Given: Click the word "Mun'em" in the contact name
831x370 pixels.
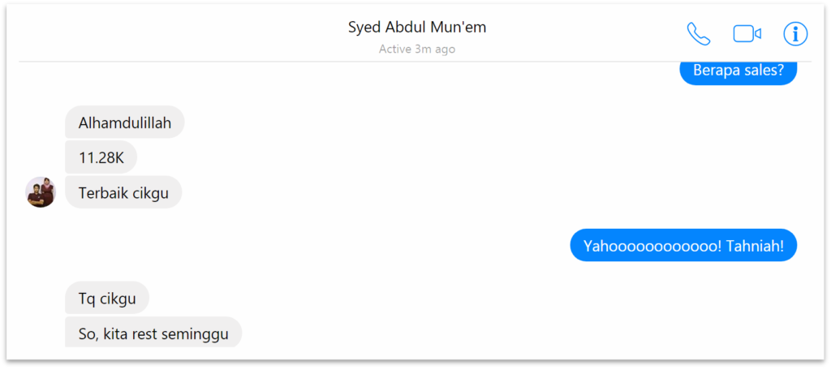Looking at the screenshot, I should [x=460, y=27].
